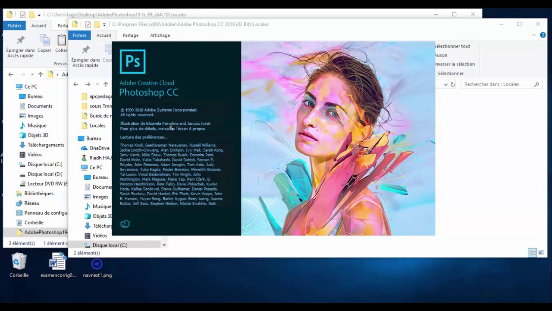
Task: Click the magnifier icon in the Locales search box
Action: 536,84
